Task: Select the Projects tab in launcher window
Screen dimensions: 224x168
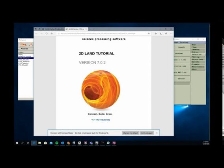Action: (x=24, y=49)
